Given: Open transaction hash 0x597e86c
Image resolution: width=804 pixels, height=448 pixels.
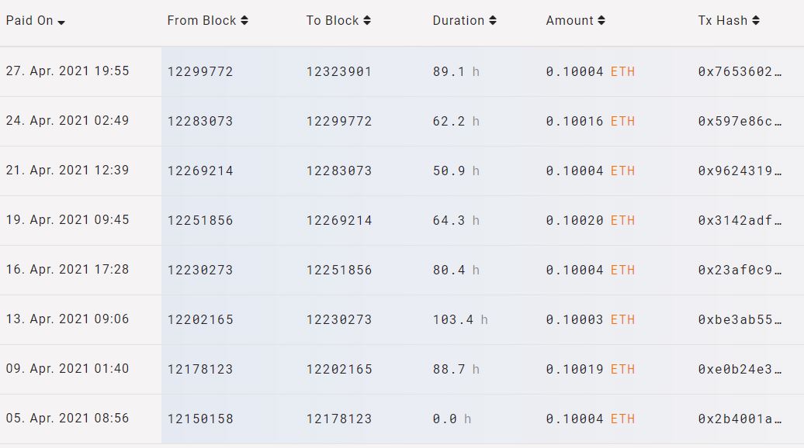Looking at the screenshot, I should [740, 122].
